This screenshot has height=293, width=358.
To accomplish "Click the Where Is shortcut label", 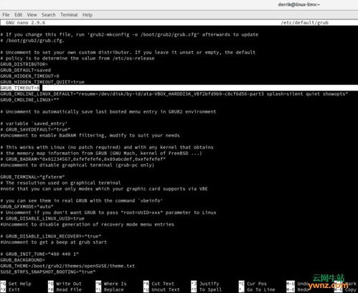I will (115, 284).
